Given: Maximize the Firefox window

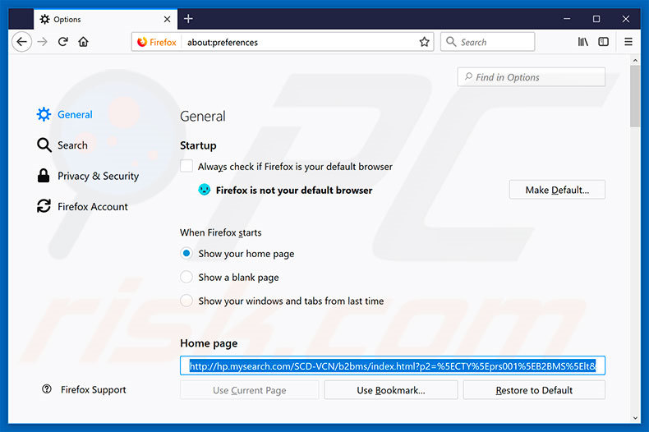Looking at the screenshot, I should [596, 19].
